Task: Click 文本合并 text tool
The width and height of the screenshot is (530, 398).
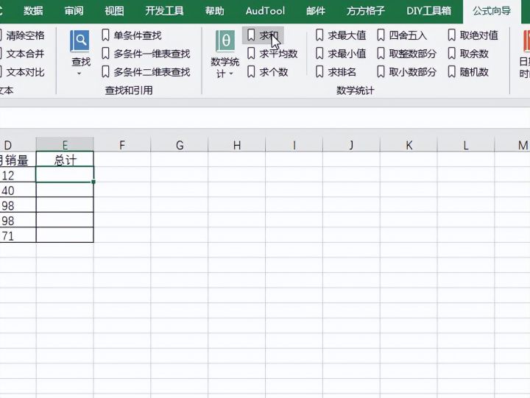Action: click(x=21, y=54)
